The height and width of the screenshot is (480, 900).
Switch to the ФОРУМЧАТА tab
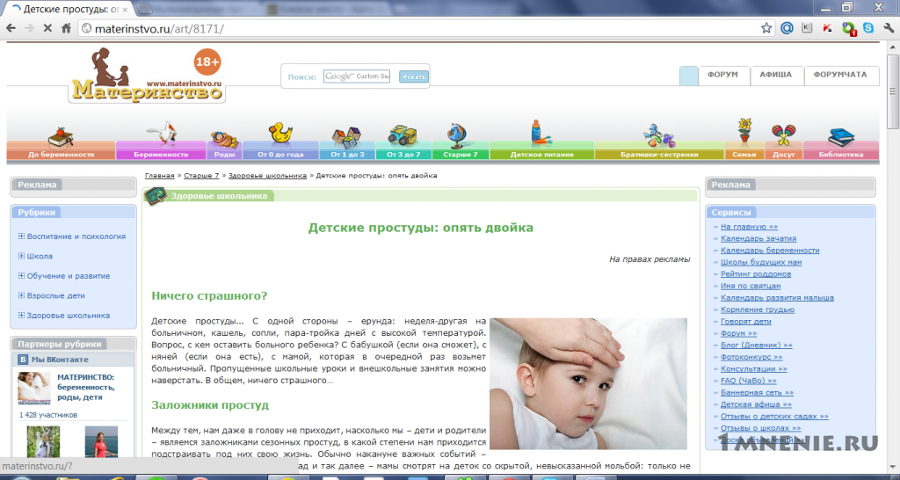(x=840, y=75)
